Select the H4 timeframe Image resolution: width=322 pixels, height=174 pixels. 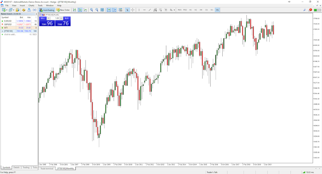point(201,10)
